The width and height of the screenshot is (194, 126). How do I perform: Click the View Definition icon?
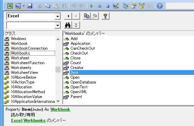coord(95,16)
